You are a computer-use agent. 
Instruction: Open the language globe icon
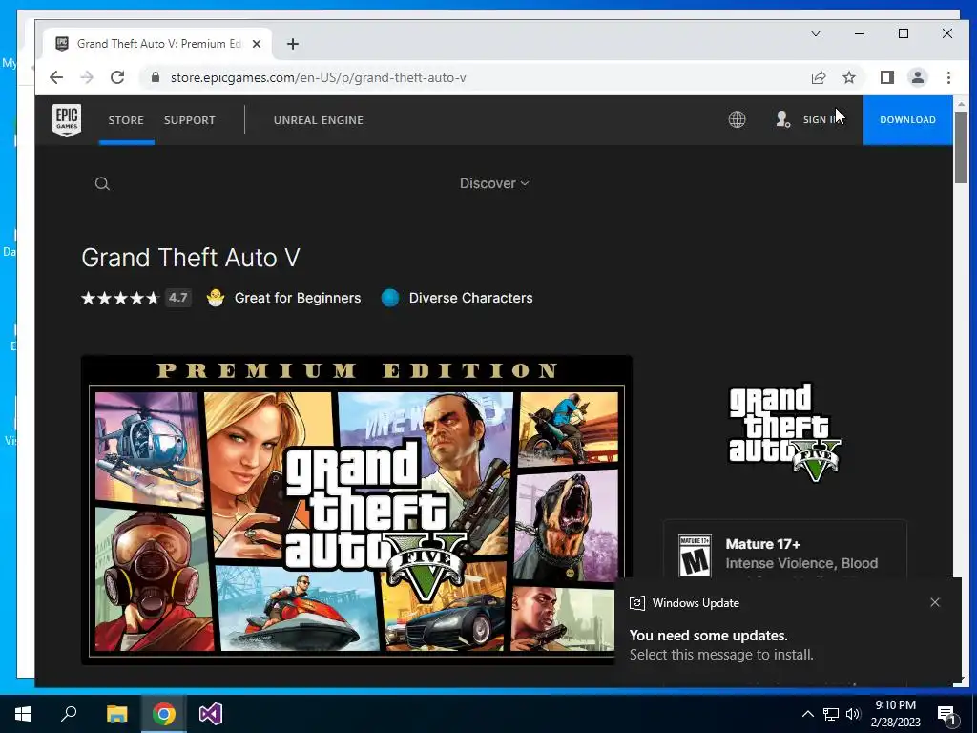[x=738, y=119]
